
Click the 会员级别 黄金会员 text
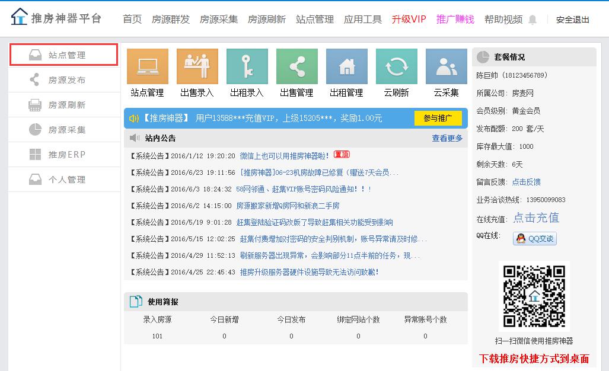pos(508,111)
